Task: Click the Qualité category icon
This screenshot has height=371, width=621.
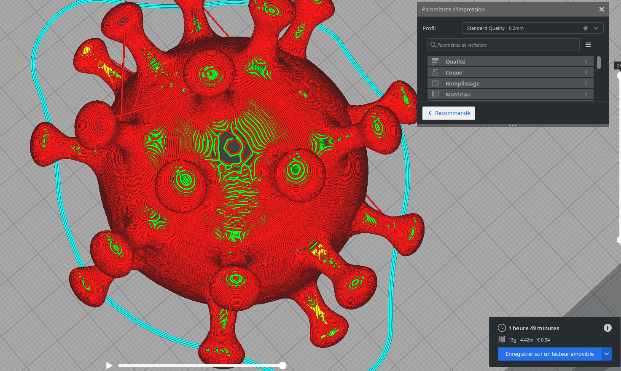Action: [435, 61]
